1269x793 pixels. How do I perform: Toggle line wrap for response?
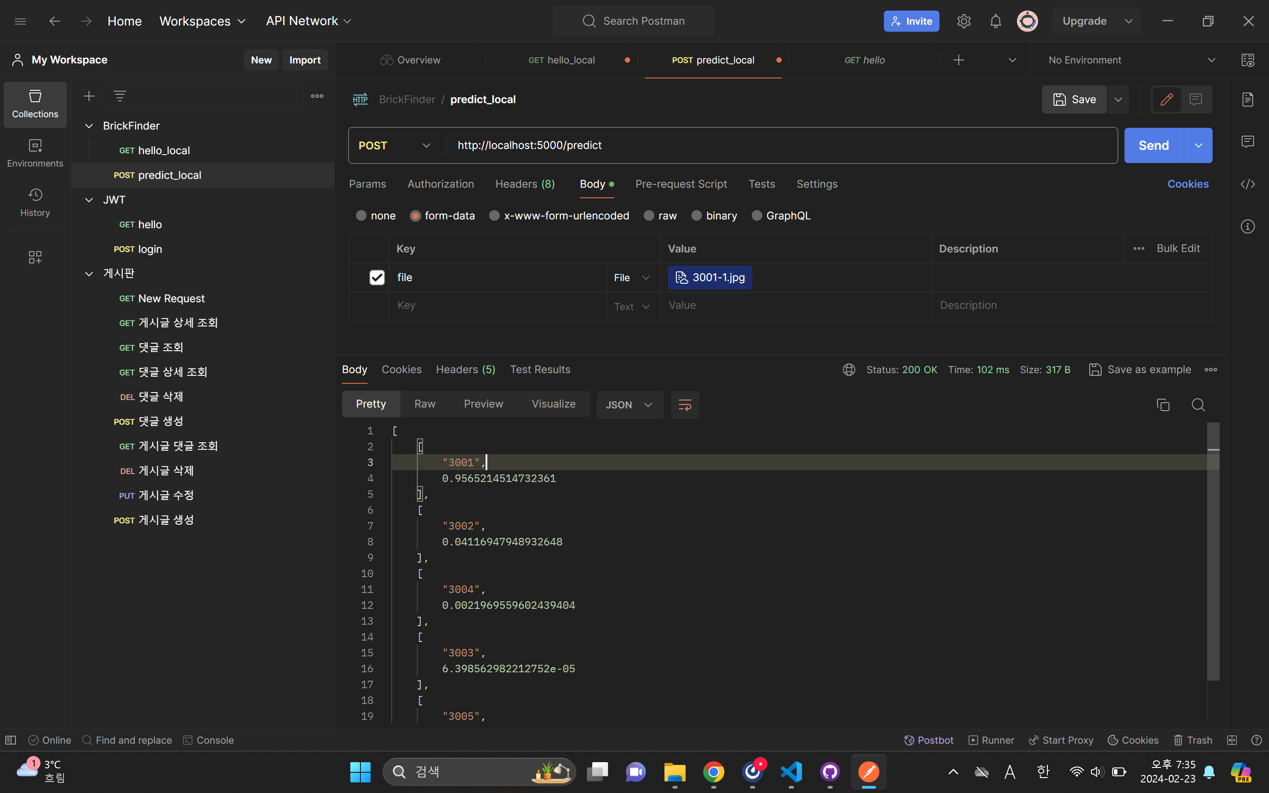tap(685, 404)
